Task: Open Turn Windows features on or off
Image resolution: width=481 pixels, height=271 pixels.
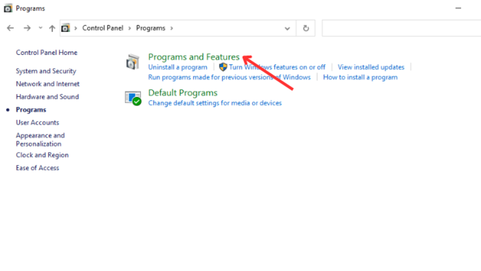Action: [x=277, y=67]
